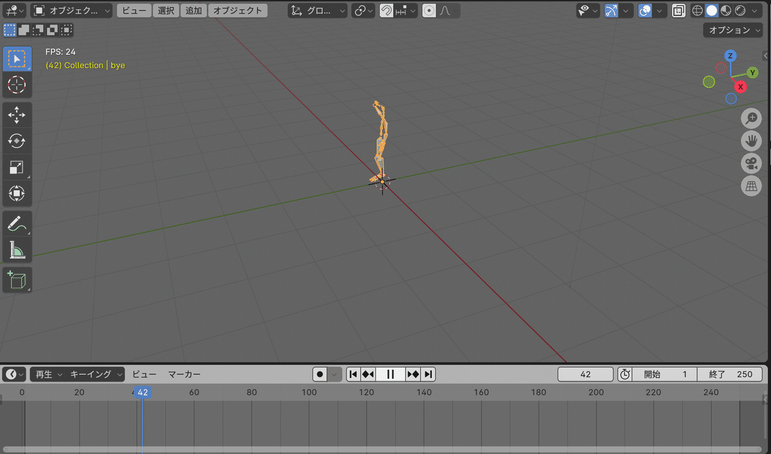Click the 終了 end frame field
This screenshot has height=454, width=771.
click(731, 374)
